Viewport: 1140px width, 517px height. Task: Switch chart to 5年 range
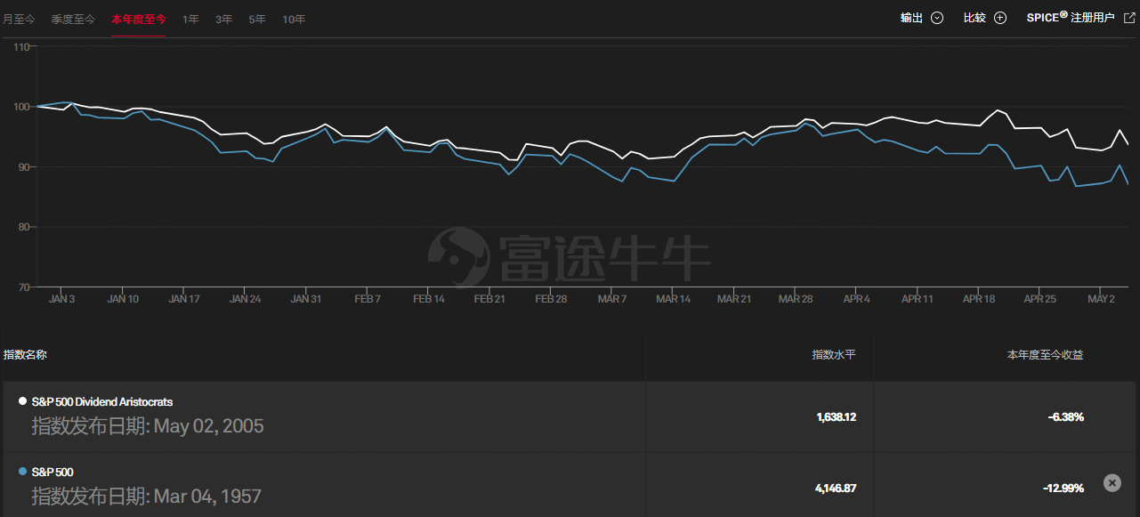pos(257,19)
